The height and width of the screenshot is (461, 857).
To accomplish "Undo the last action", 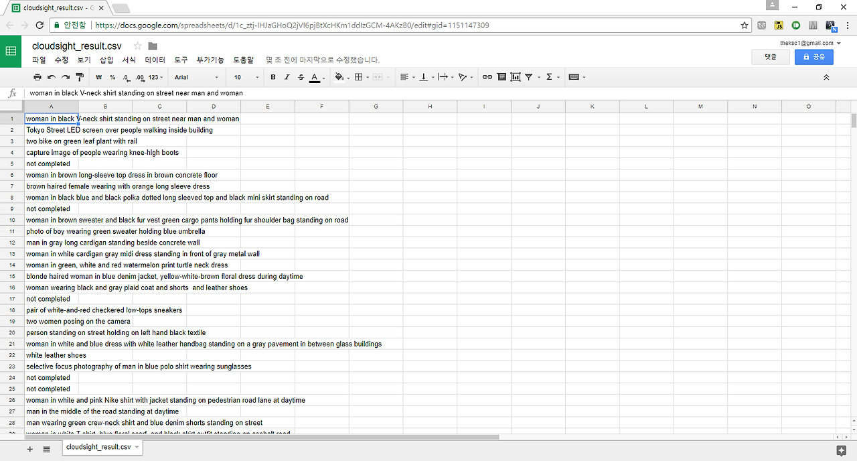I will pos(52,78).
